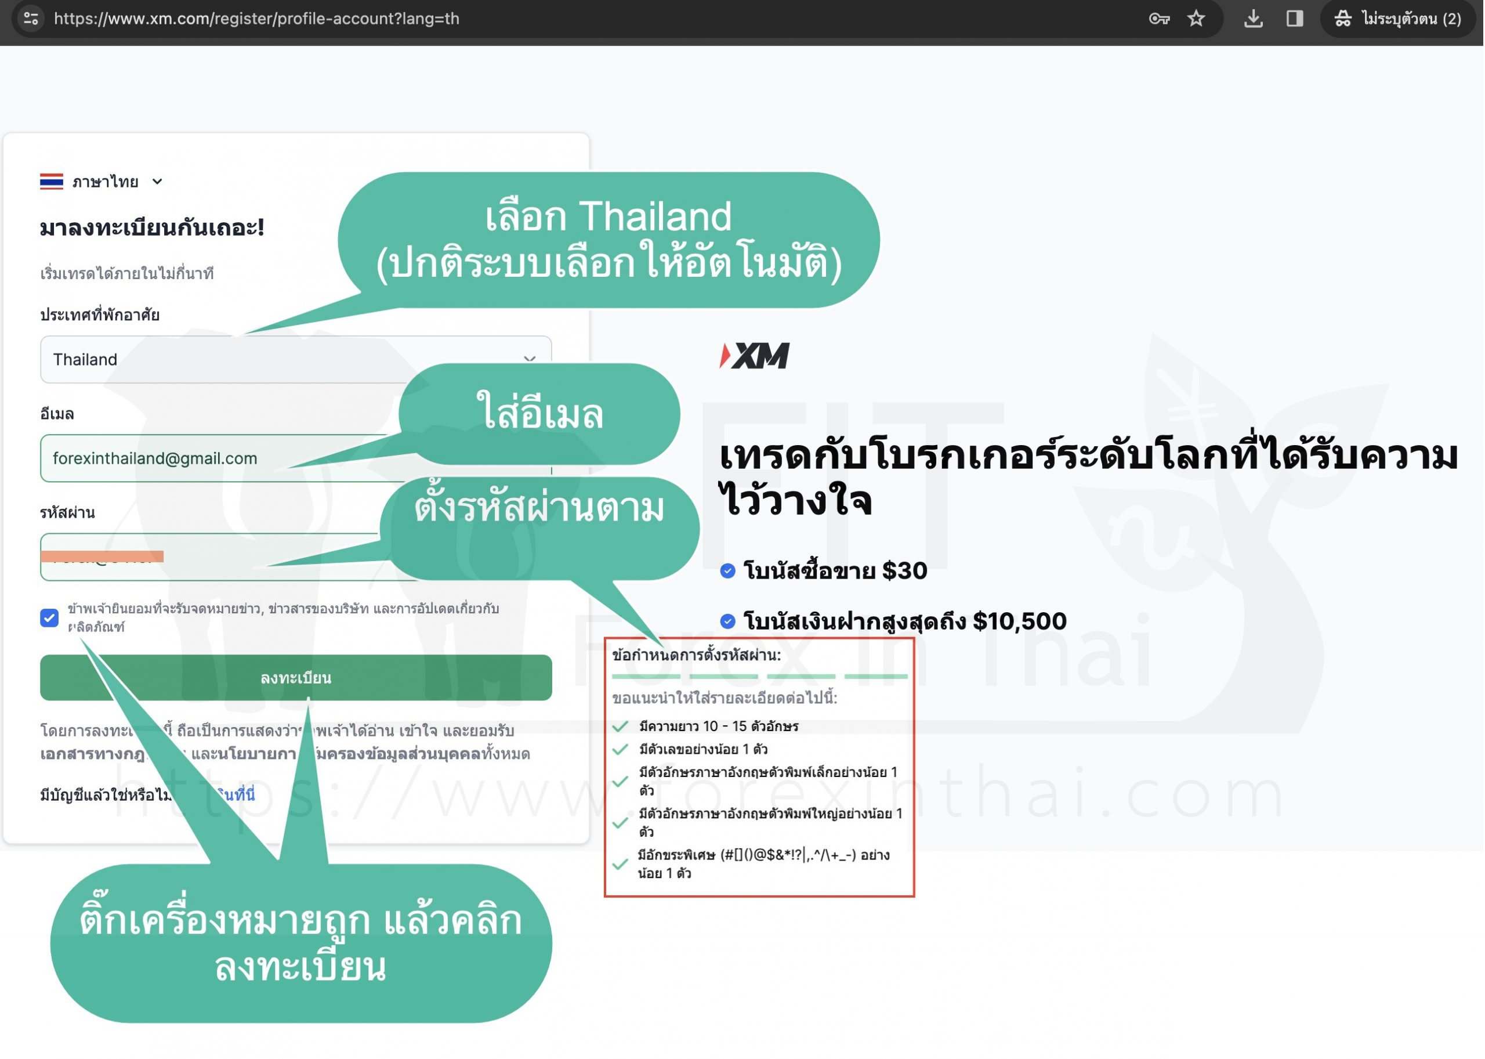Viewport: 1485px width, 1059px height.
Task: Click the โบนัสเงินฝากสูงสุดถึง $10,500 text
Action: (x=905, y=621)
